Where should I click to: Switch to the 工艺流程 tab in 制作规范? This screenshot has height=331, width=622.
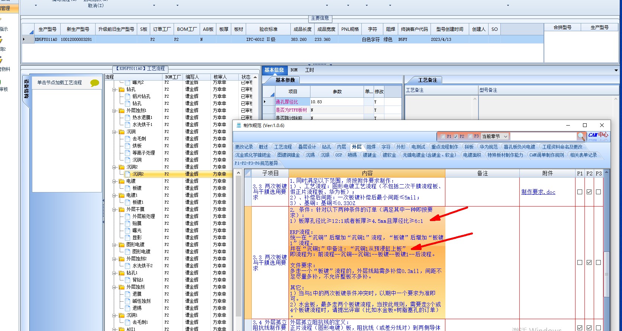click(x=283, y=147)
